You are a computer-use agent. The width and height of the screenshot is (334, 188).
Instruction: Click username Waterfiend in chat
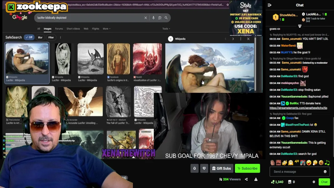pyautogui.click(x=288, y=46)
